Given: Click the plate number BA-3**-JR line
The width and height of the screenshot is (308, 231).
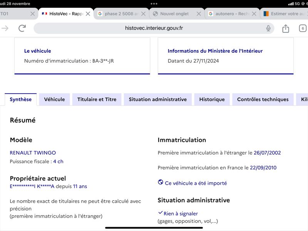Looking at the screenshot, I should [x=69, y=61].
